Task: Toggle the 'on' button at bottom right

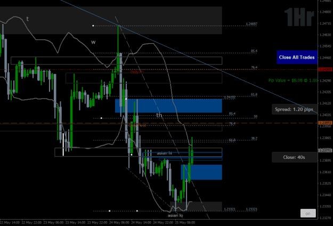Action: (308, 213)
